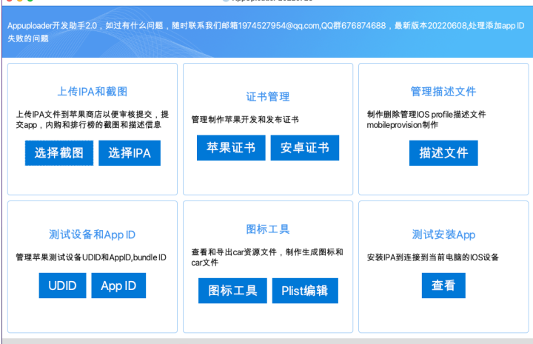Viewport: 533px width, 344px height.
Task: Click the 选择截图 button
Action: (x=59, y=153)
